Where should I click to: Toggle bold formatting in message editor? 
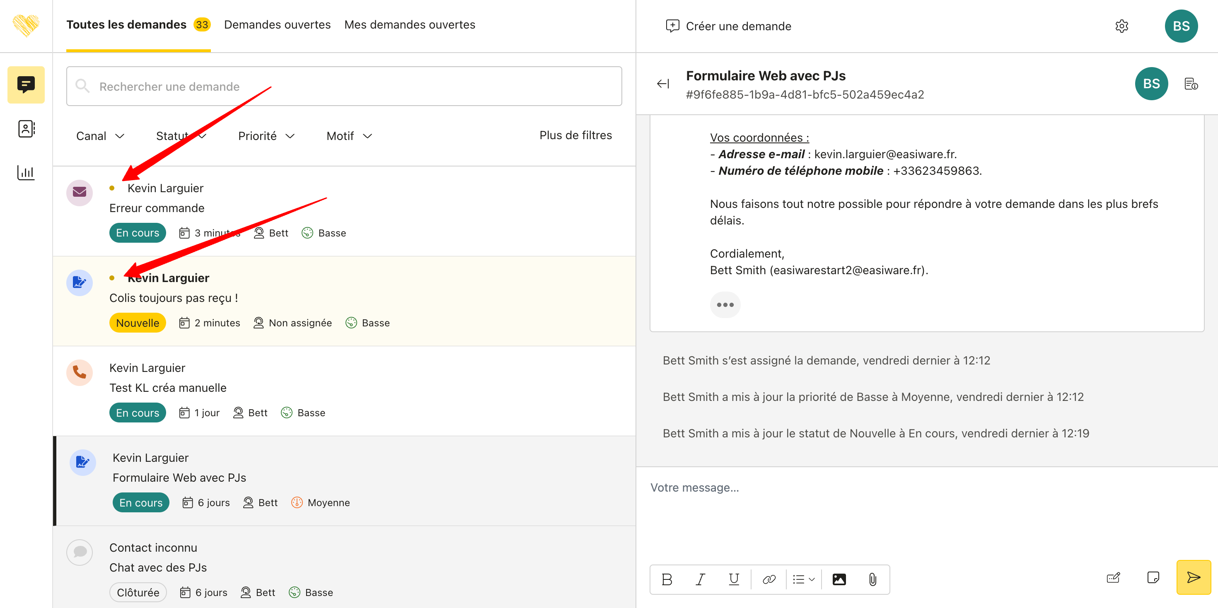(667, 579)
